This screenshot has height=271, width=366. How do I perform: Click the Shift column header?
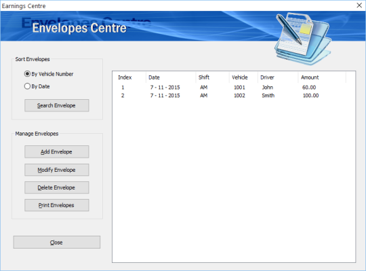[212, 77]
